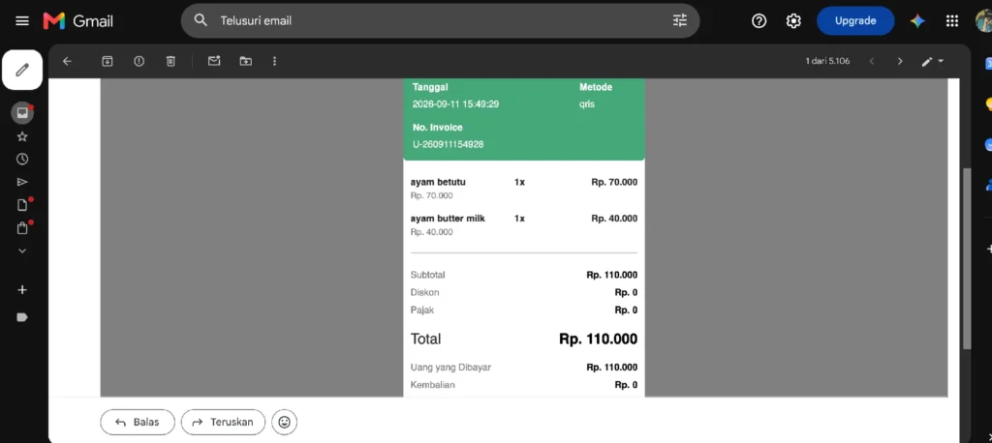Move email to a folder
This screenshot has width=992, height=443.
[245, 61]
